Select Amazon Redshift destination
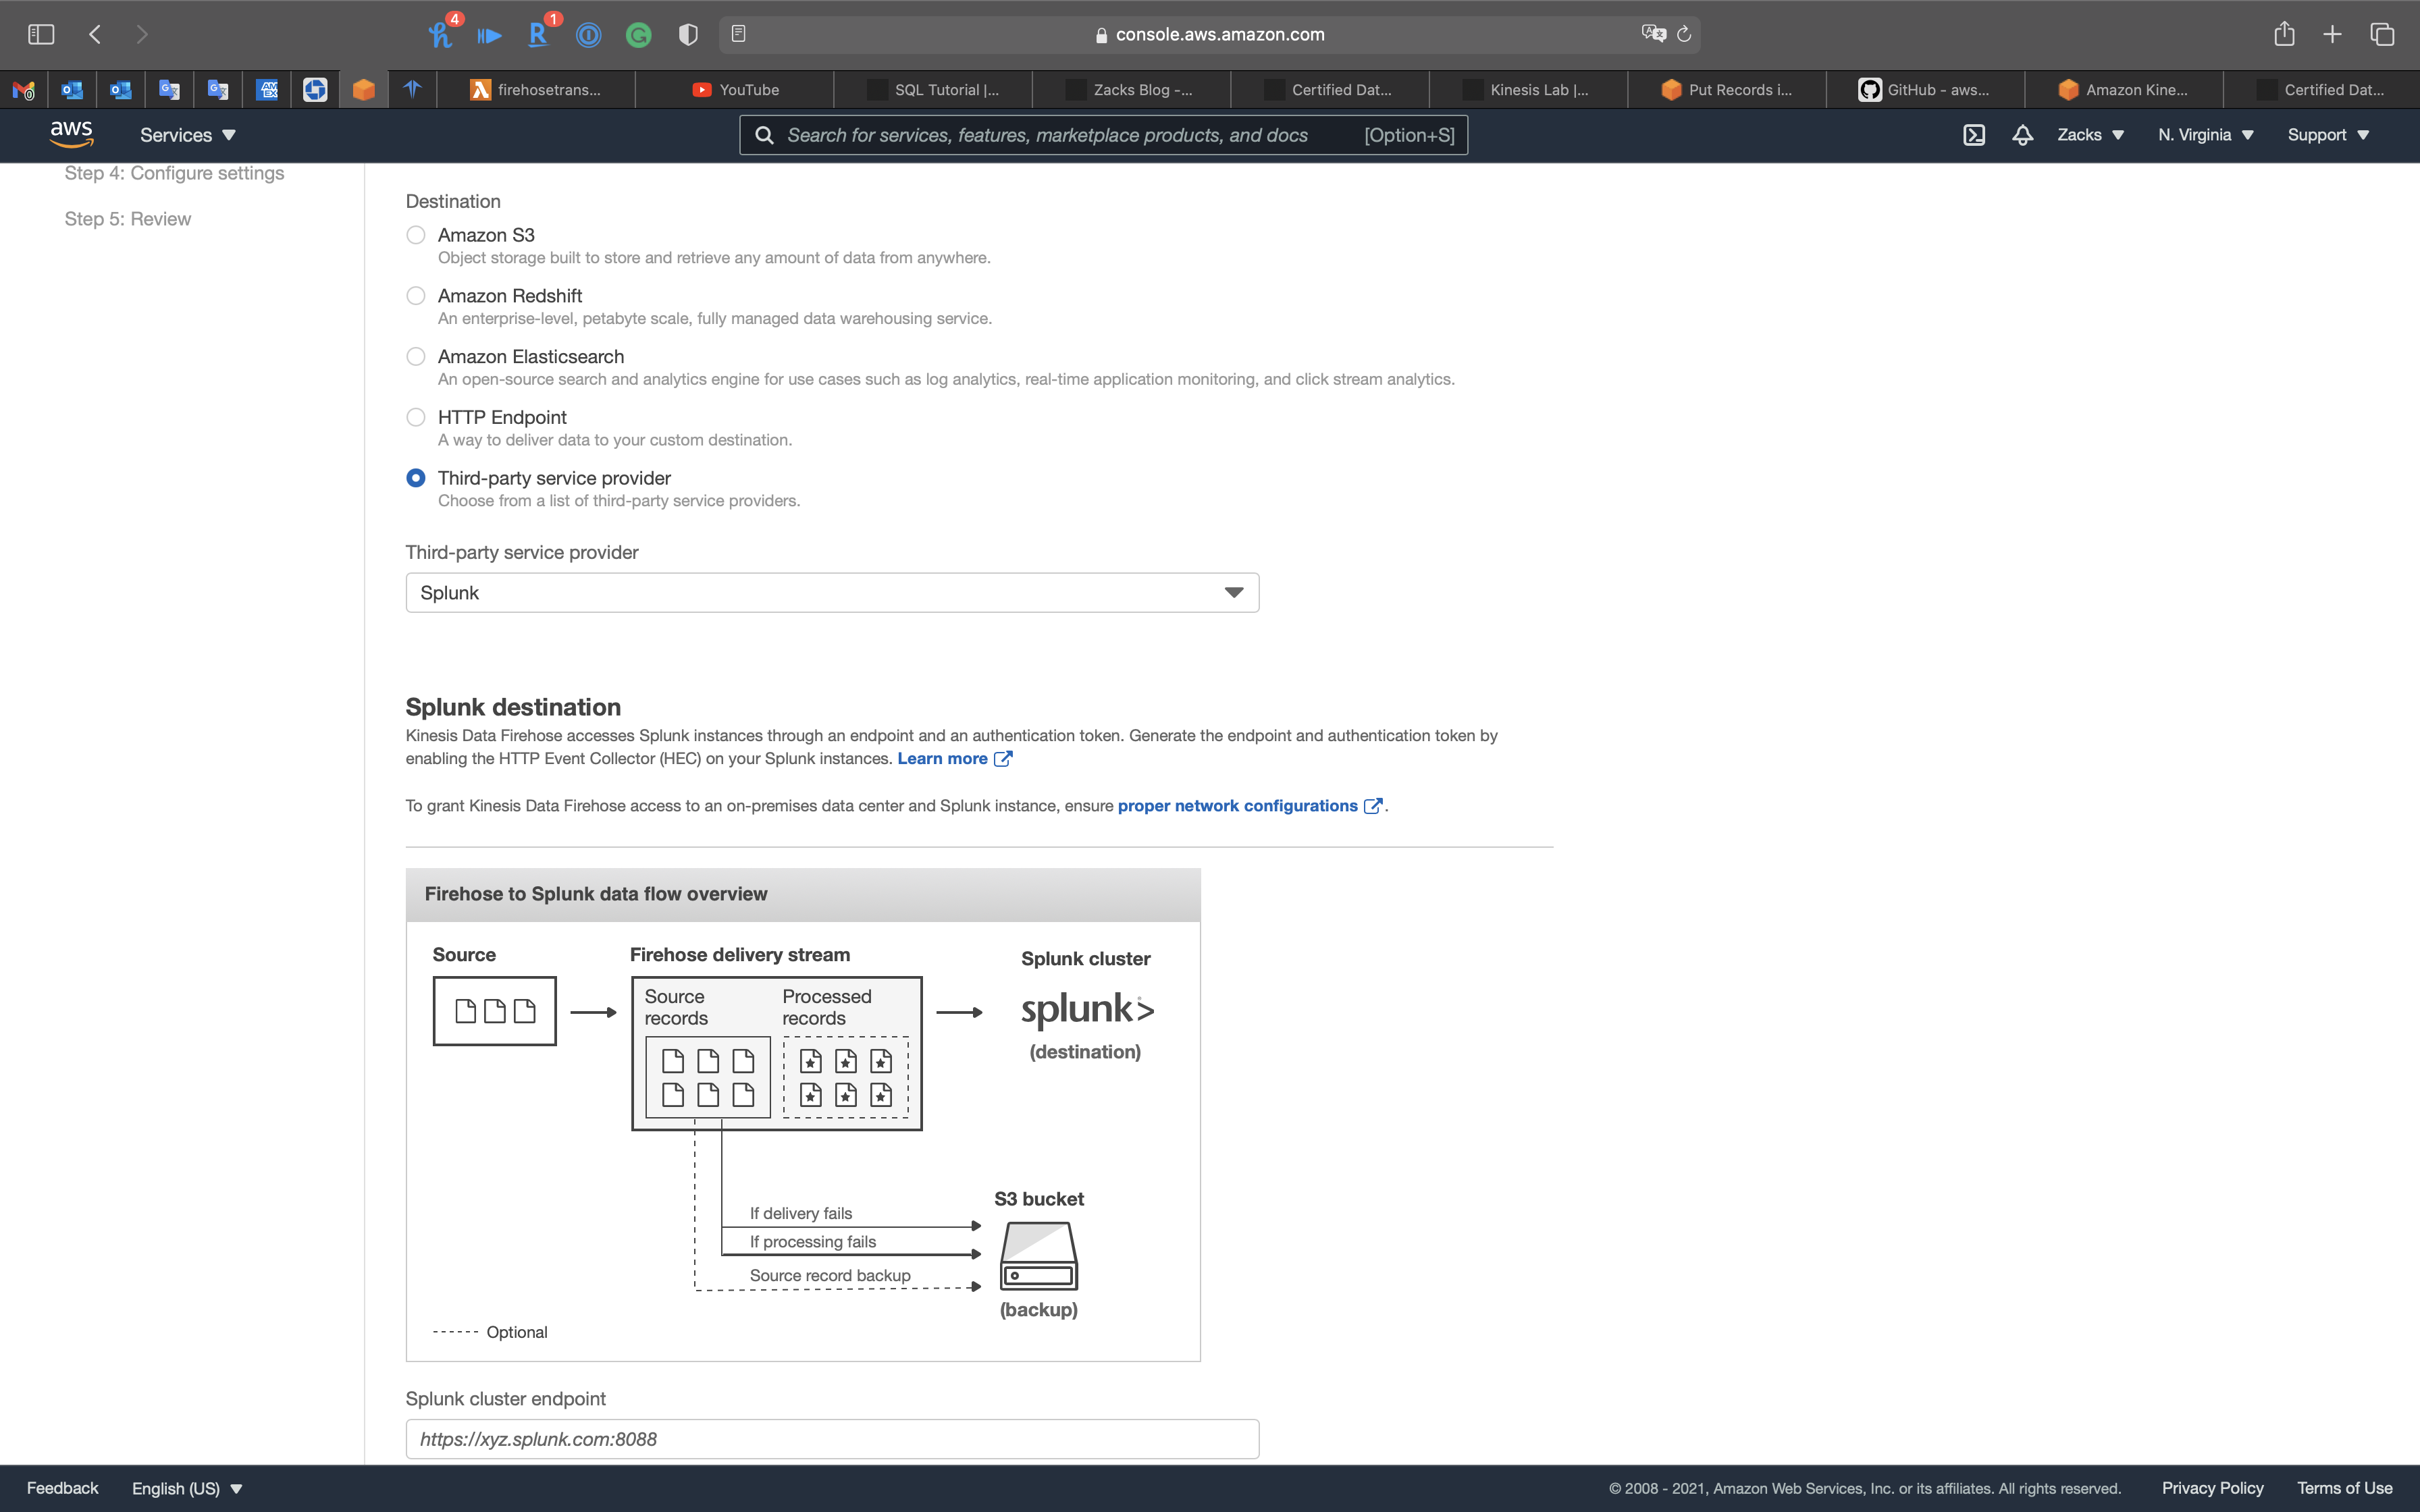 point(416,296)
